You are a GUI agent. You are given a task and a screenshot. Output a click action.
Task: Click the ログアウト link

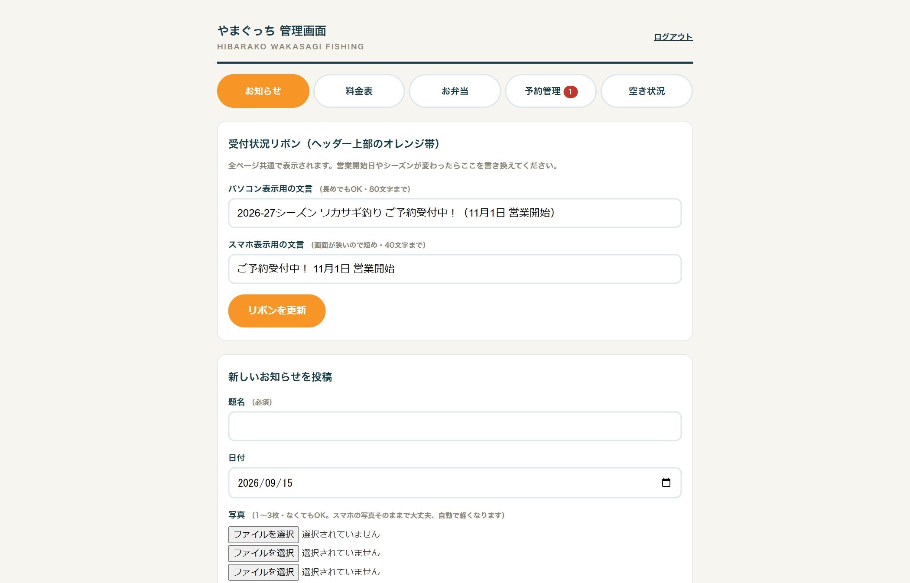[673, 37]
